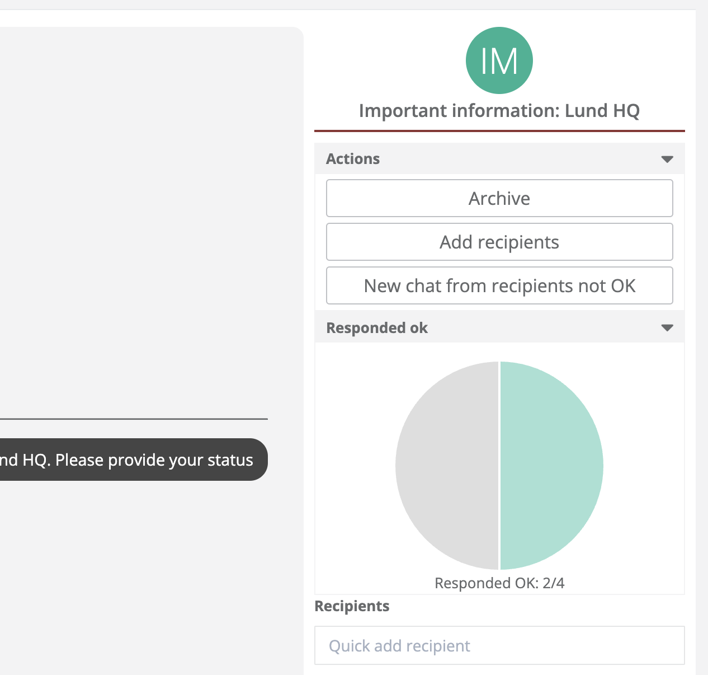This screenshot has width=708, height=675.
Task: Click the Responded ok header label
Action: (x=376, y=328)
